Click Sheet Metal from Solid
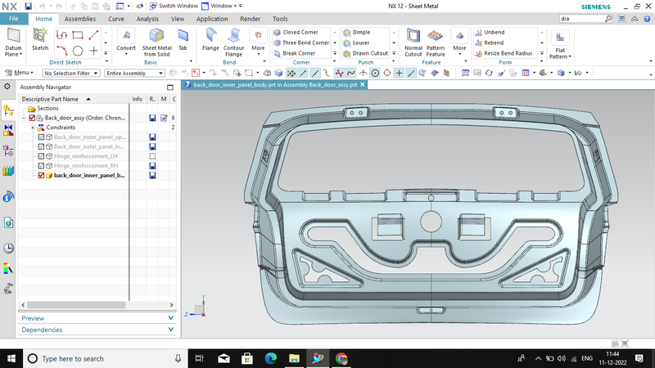This screenshot has height=368, width=655. point(156,43)
